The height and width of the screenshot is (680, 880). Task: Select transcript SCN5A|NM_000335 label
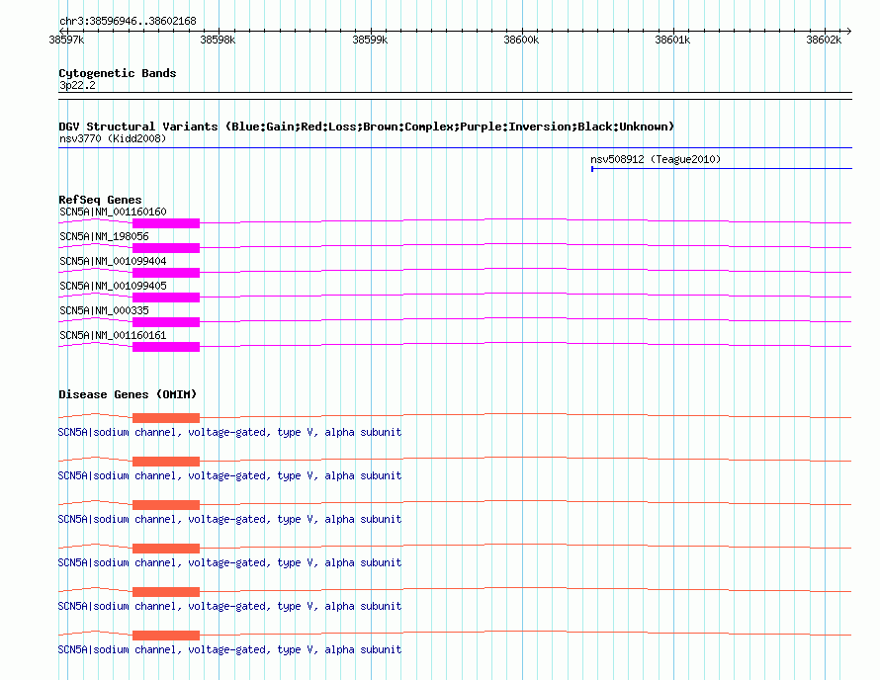(x=104, y=310)
